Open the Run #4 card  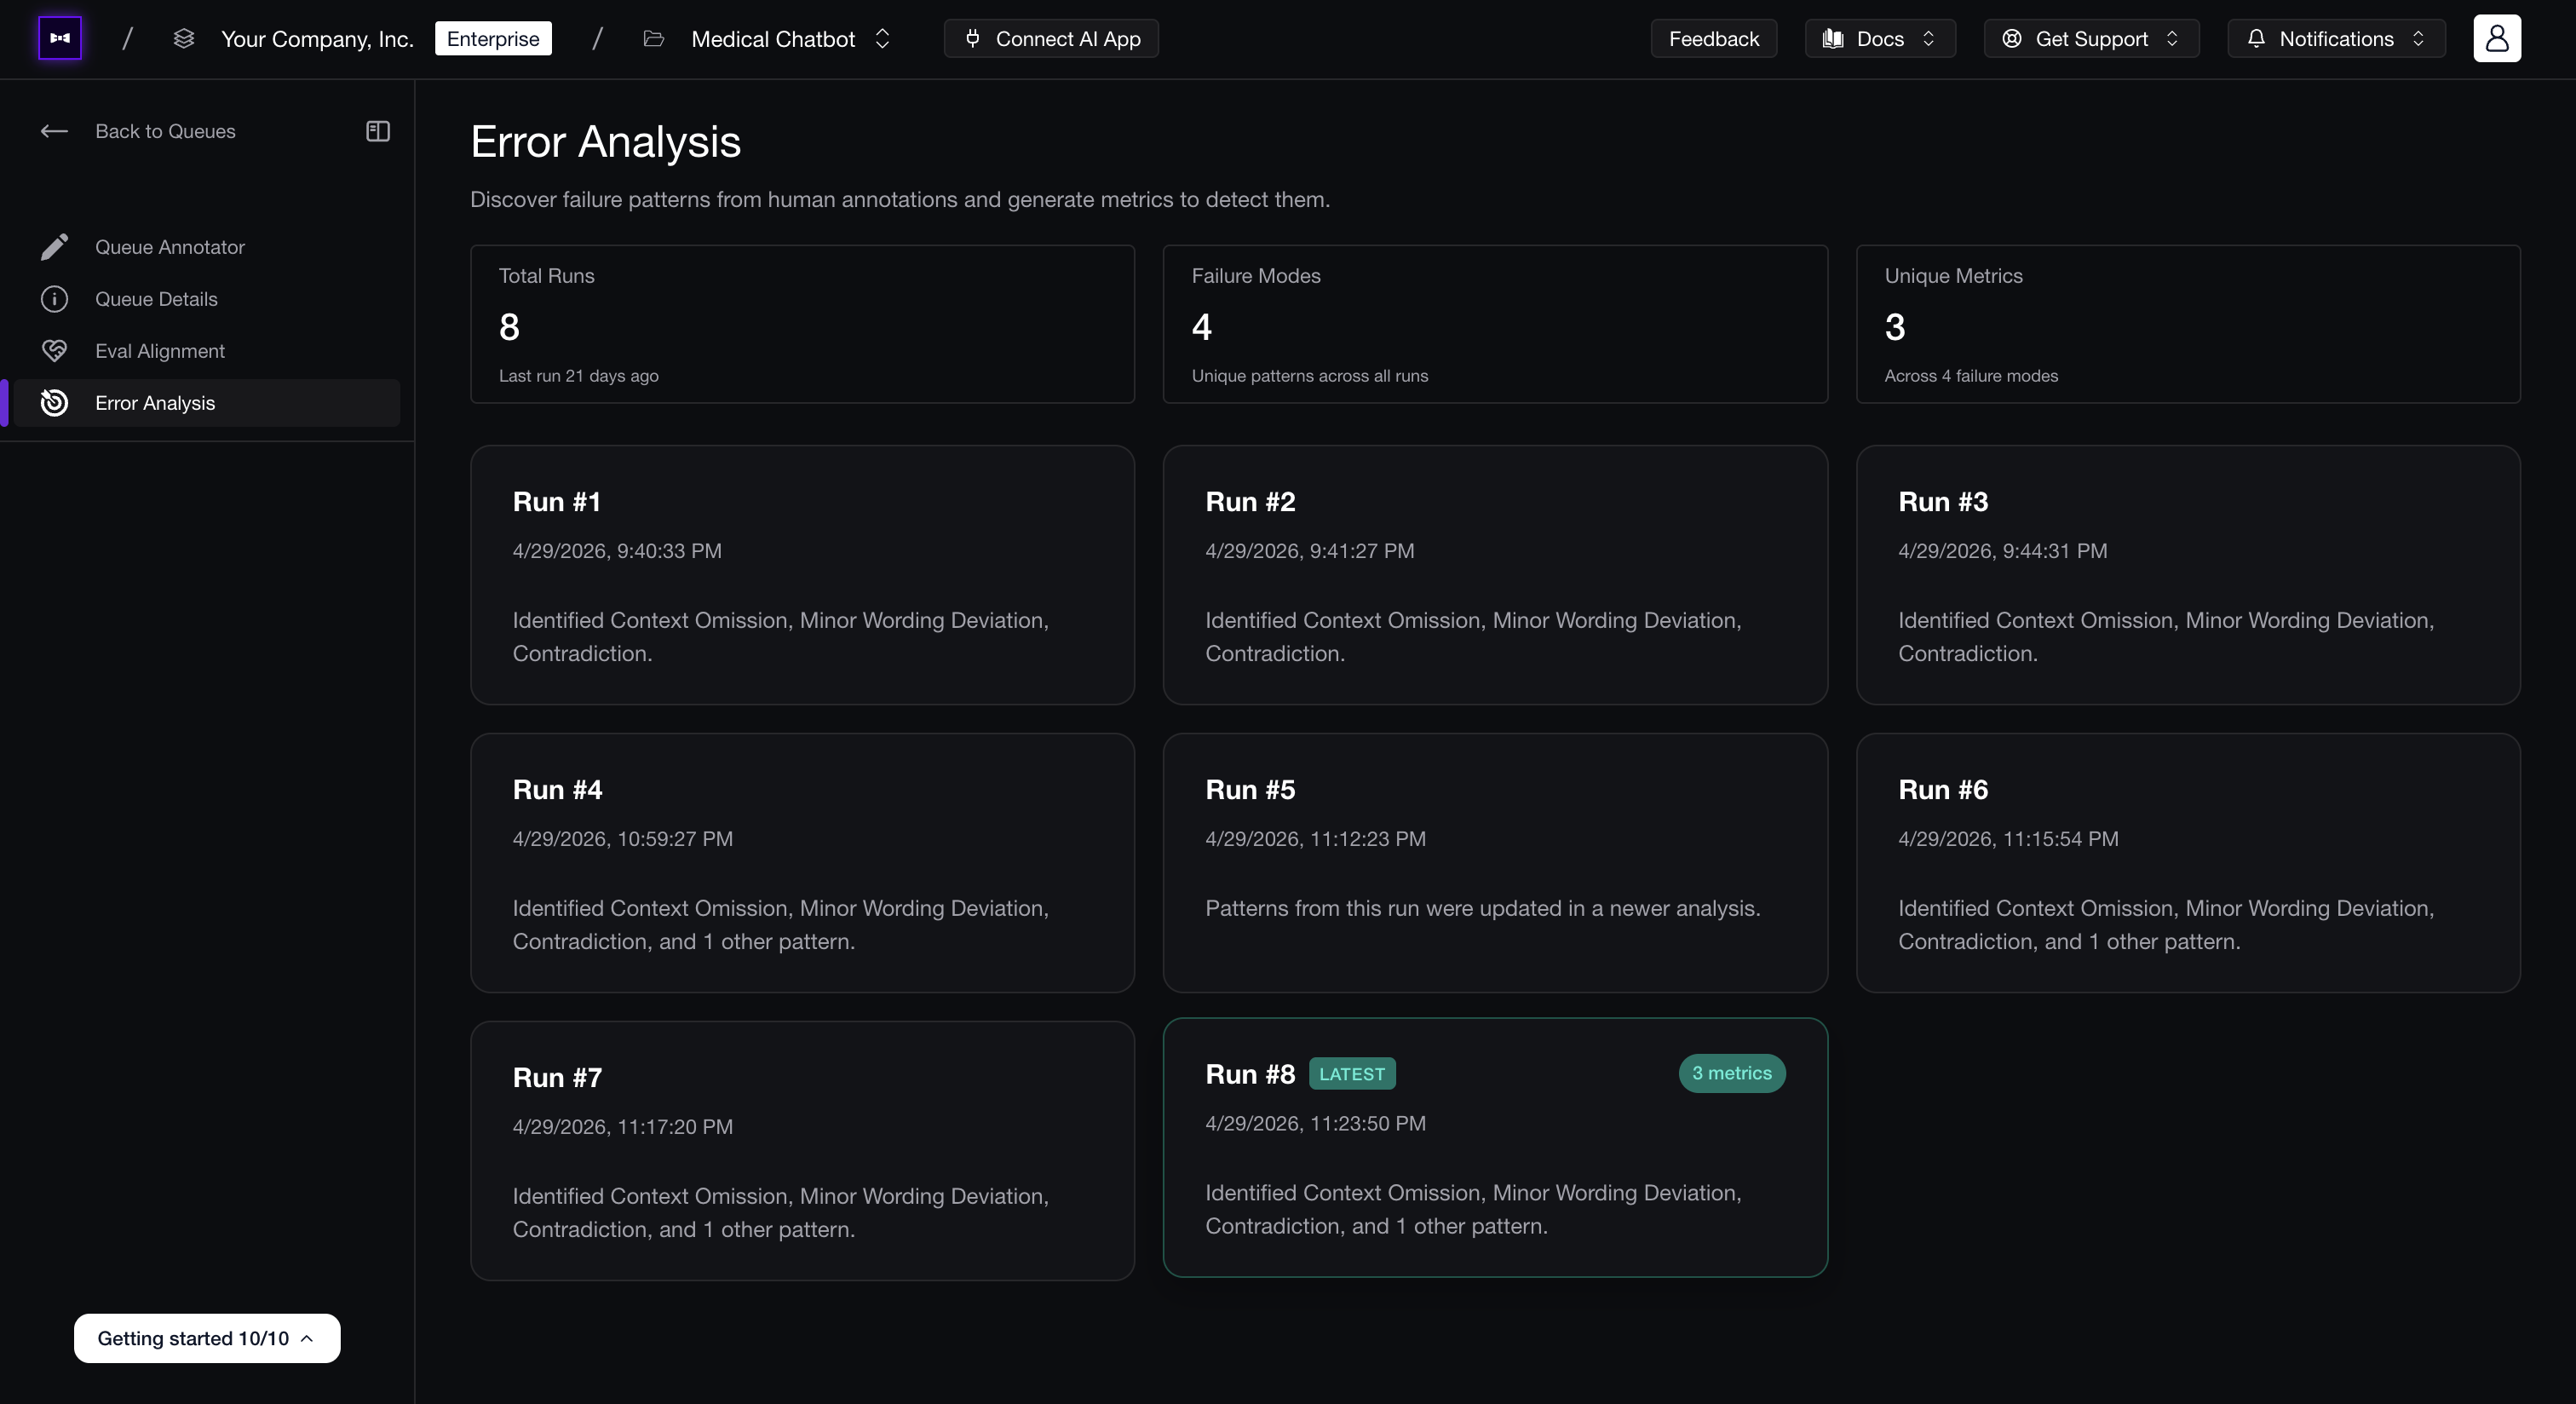point(802,863)
